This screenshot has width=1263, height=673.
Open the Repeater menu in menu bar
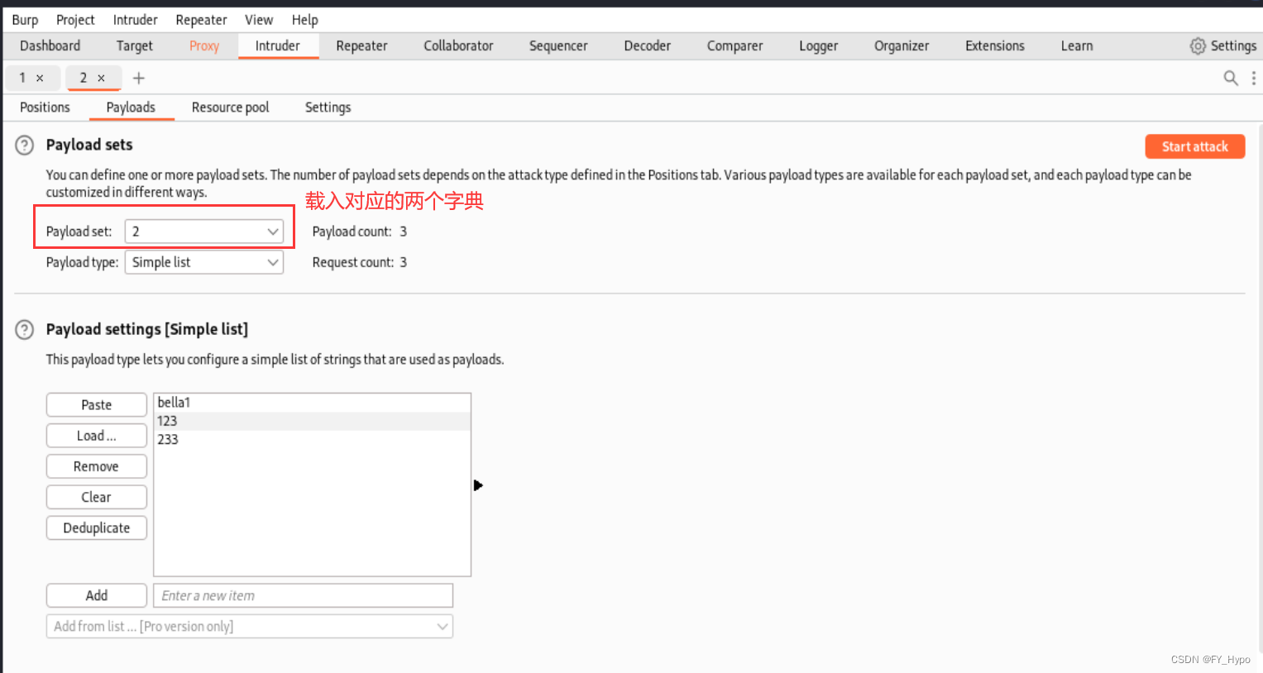point(201,20)
